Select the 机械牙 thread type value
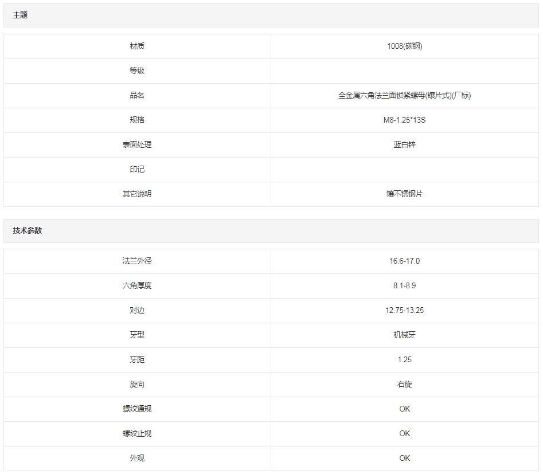This screenshot has width=543, height=474. [404, 335]
